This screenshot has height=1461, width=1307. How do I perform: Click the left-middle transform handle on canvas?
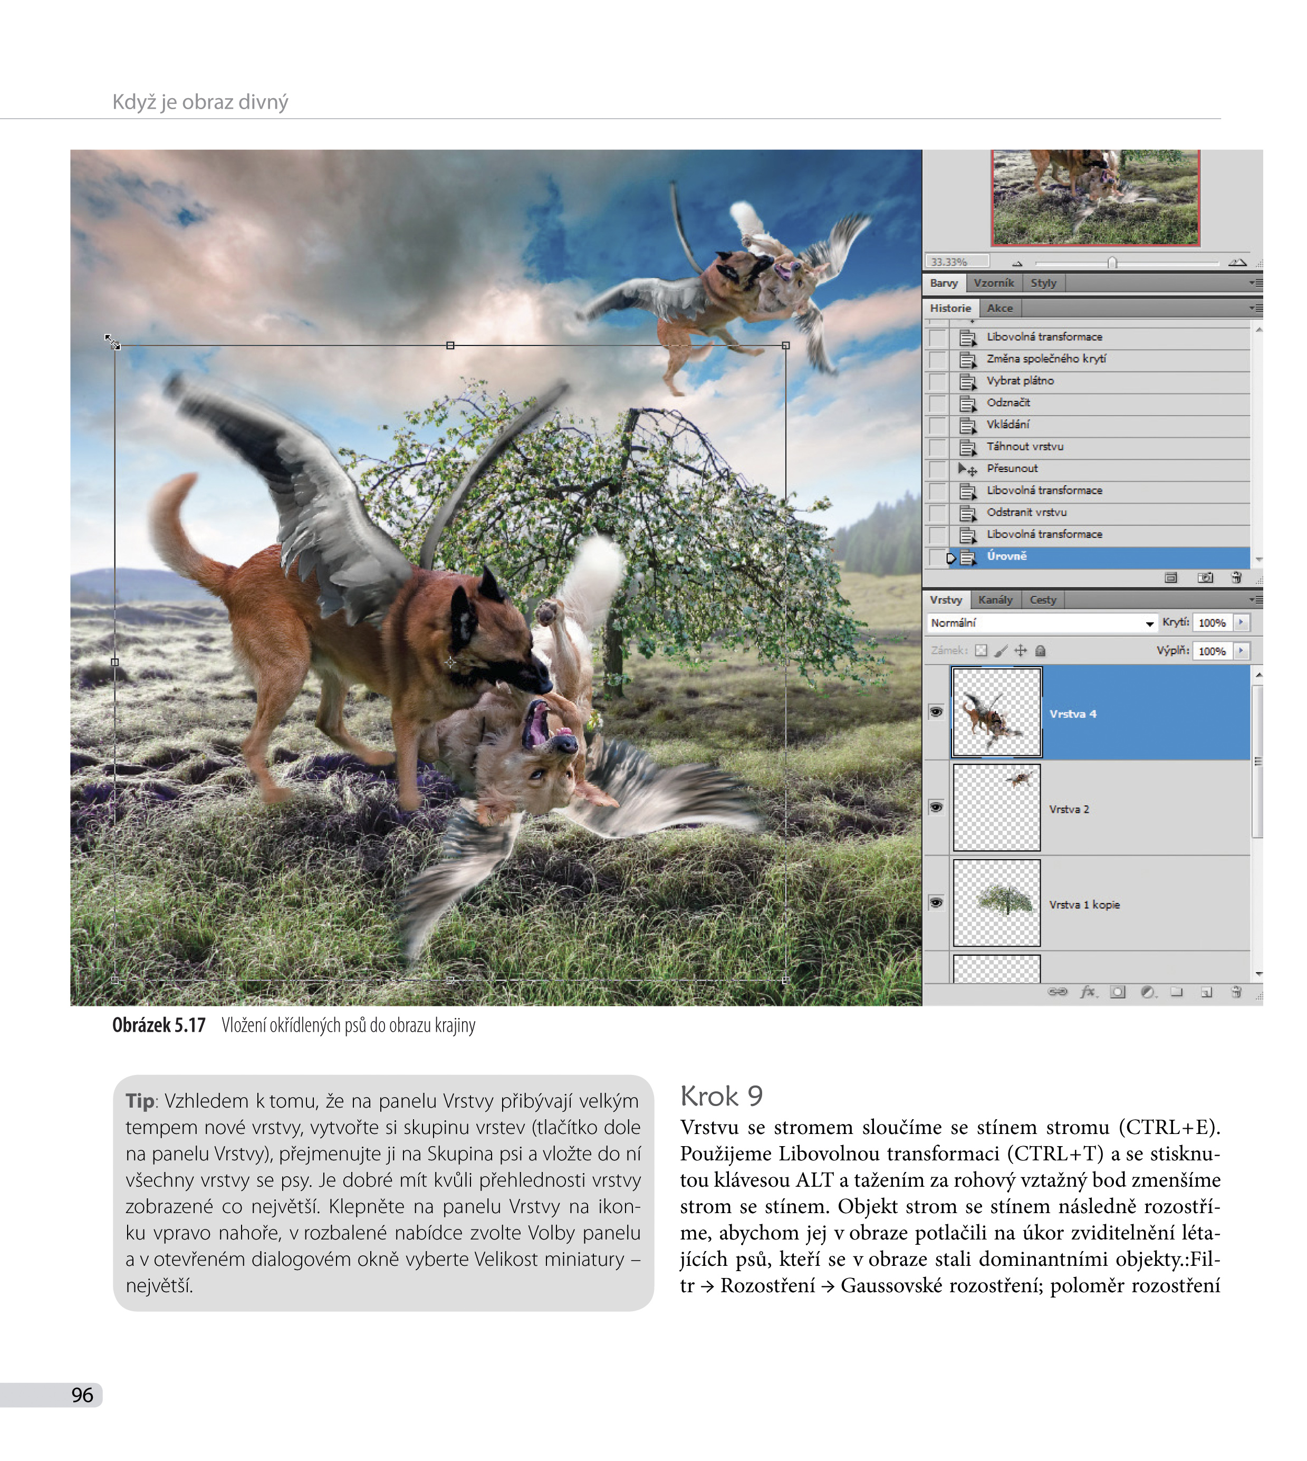coord(115,662)
